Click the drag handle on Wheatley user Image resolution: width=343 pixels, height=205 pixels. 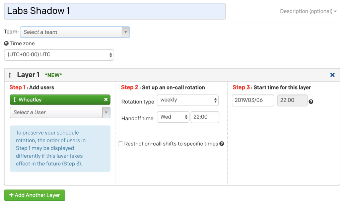point(14,100)
